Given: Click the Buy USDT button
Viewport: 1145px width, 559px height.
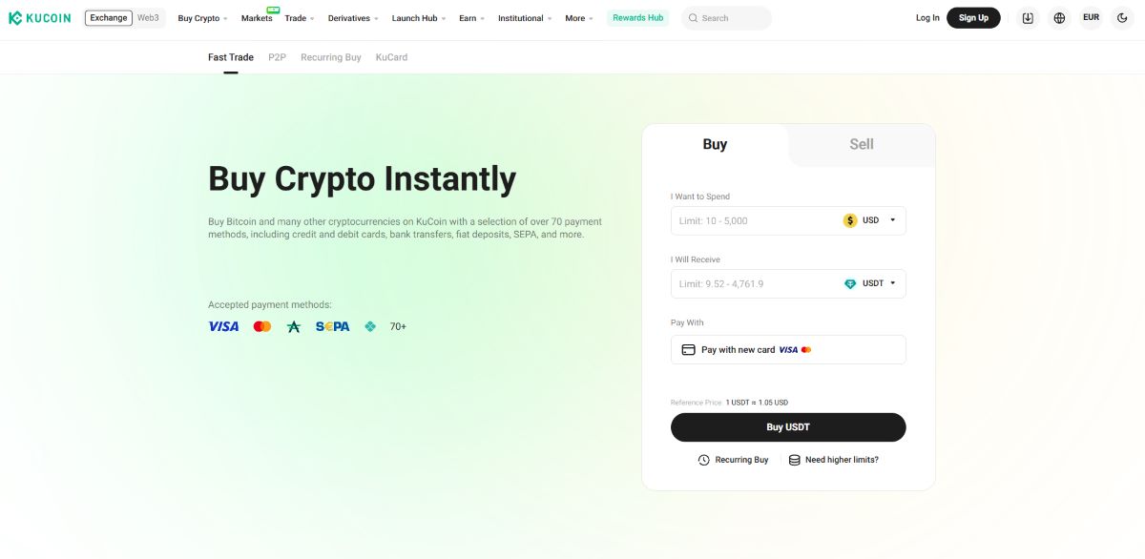Looking at the screenshot, I should pyautogui.click(x=788, y=427).
